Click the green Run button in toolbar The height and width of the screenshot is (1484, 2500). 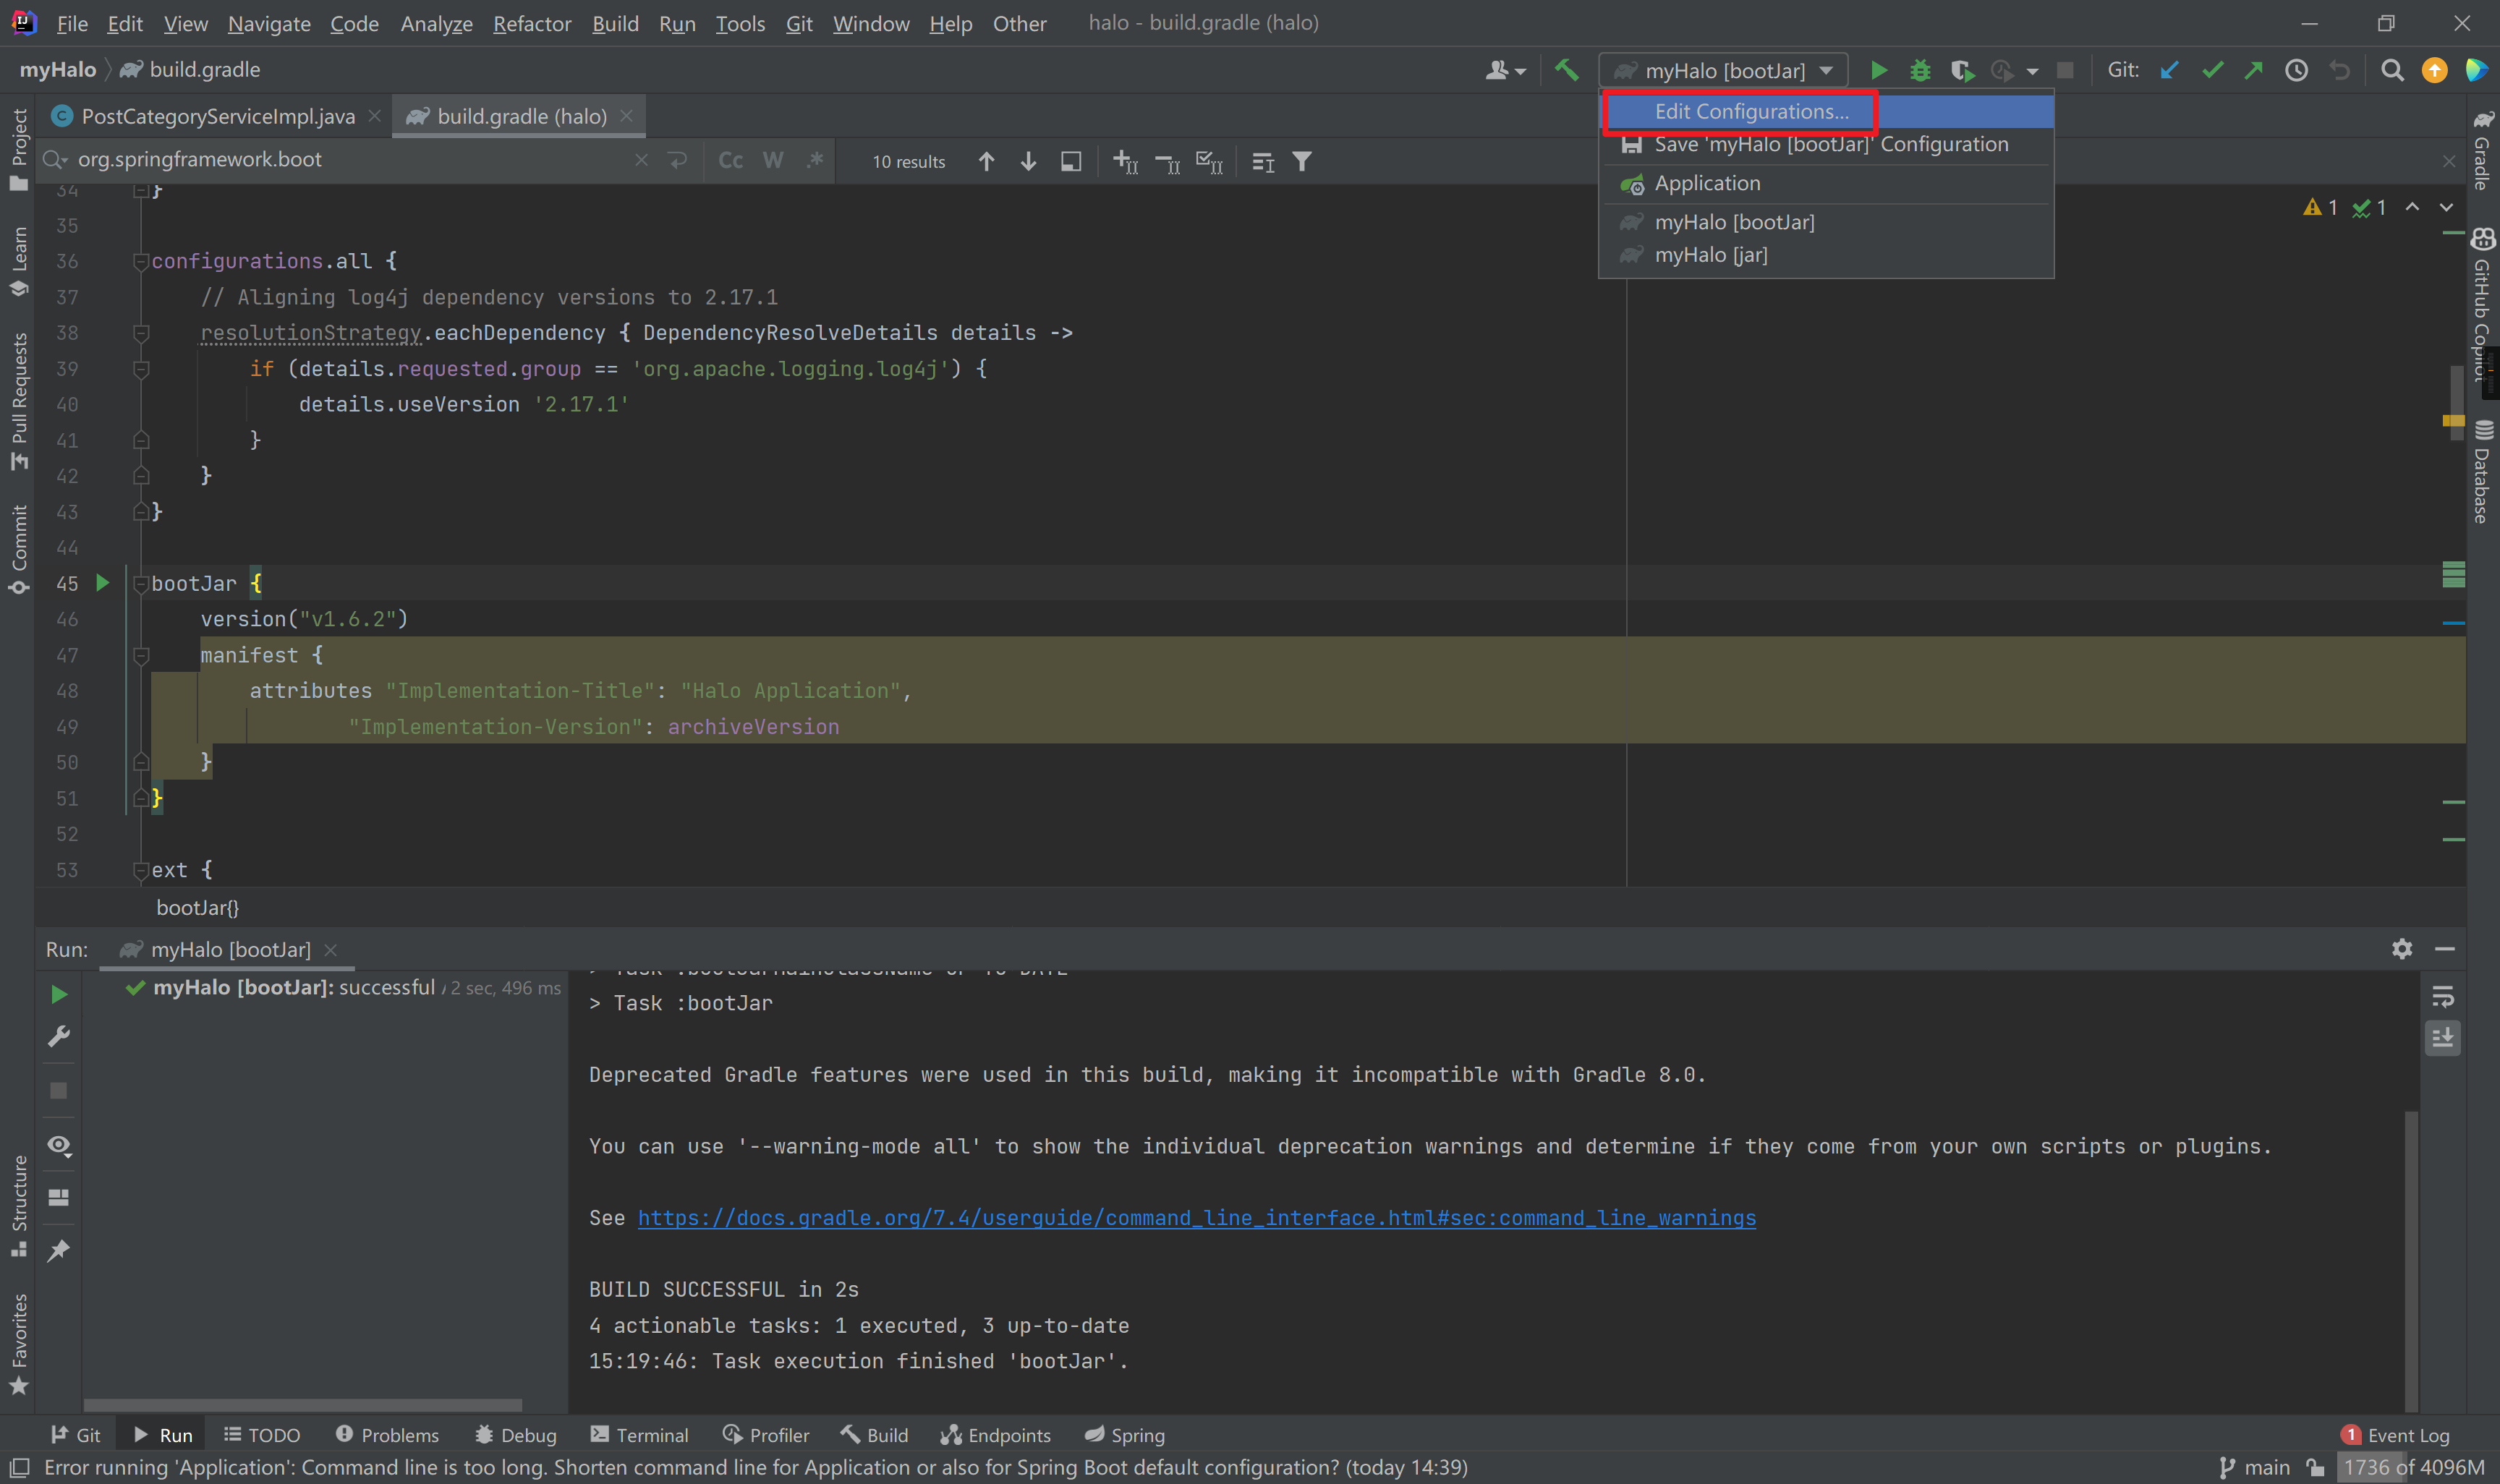coord(1878,70)
